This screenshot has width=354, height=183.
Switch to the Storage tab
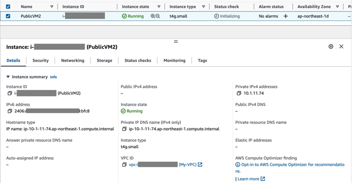click(x=104, y=61)
